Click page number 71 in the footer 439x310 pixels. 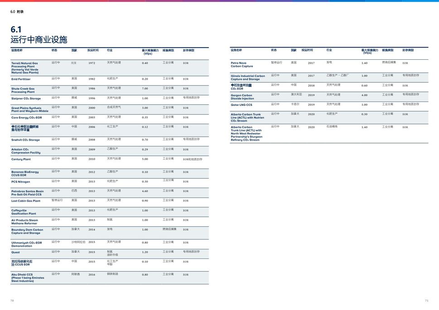click(x=426, y=300)
